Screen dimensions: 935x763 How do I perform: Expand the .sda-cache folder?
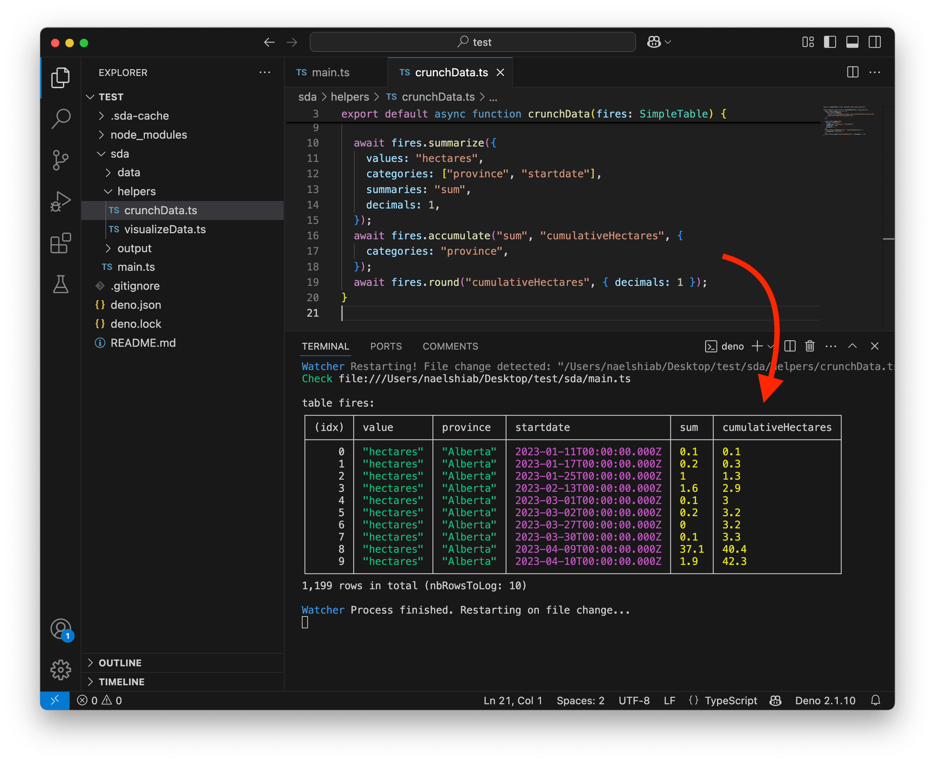coord(182,116)
